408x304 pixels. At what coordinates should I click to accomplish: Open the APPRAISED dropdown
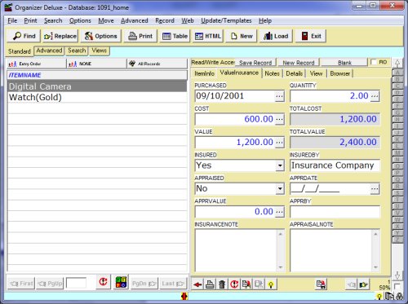[x=280, y=188]
